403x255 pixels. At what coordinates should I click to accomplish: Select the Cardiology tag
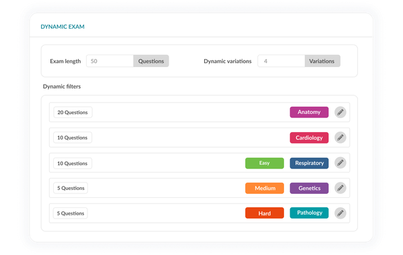click(x=309, y=138)
